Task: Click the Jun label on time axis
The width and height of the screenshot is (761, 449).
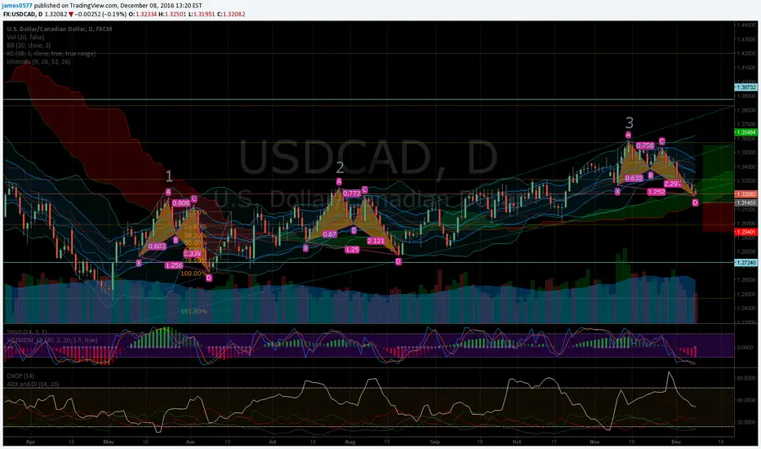Action: pyautogui.click(x=190, y=442)
